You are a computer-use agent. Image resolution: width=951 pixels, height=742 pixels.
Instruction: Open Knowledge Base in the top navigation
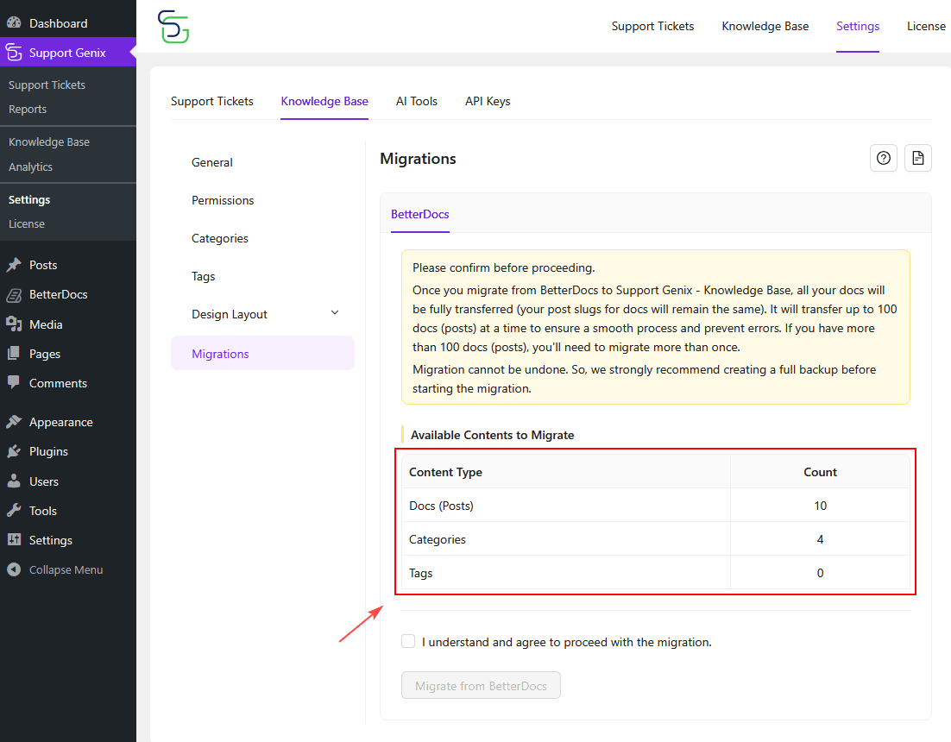pyautogui.click(x=765, y=26)
